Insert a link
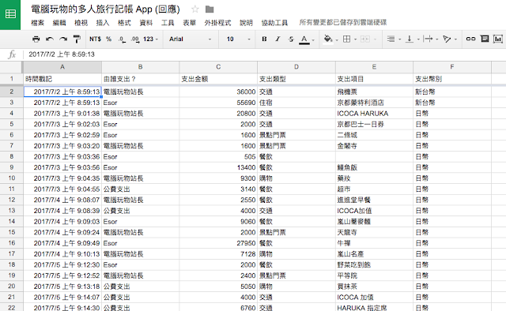Image resolution: width=506 pixels, height=311 pixels. (470, 39)
